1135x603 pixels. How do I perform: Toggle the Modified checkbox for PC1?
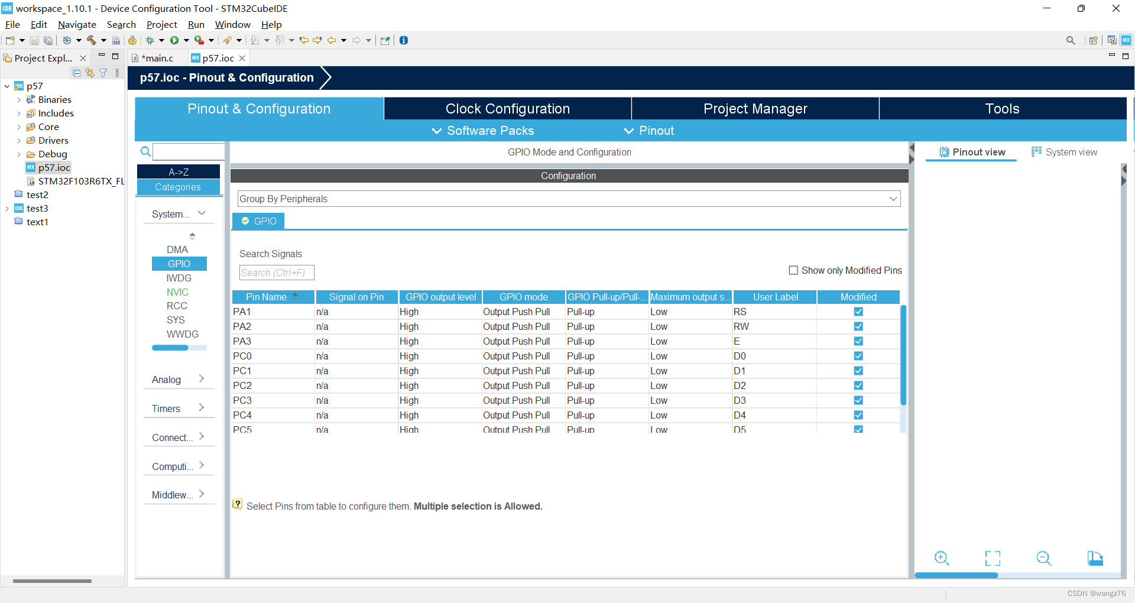(858, 371)
